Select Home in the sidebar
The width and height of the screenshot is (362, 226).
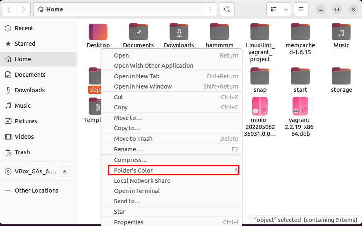tap(38, 59)
